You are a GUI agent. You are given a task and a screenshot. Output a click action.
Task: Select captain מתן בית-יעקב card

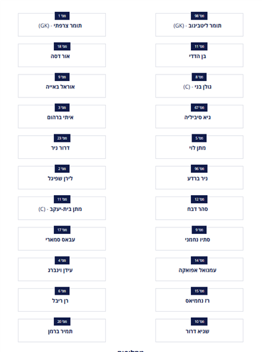click(62, 208)
